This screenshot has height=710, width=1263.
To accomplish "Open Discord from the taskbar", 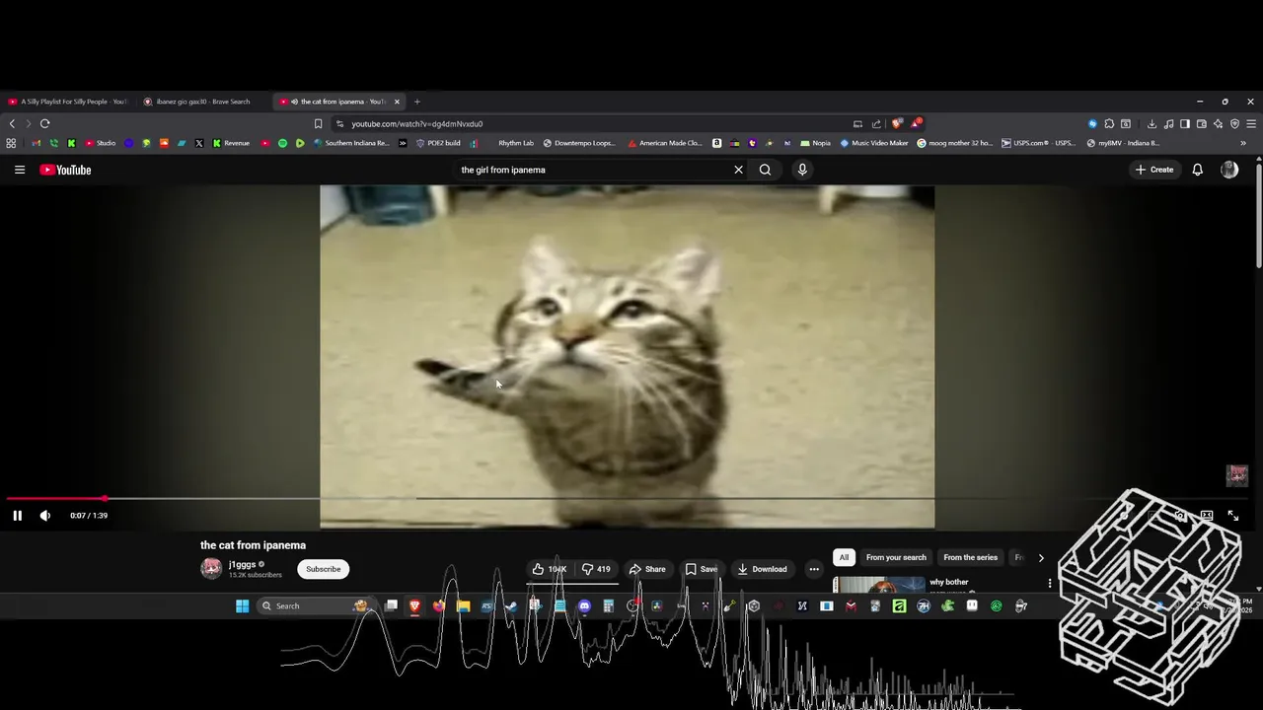I will click(584, 605).
